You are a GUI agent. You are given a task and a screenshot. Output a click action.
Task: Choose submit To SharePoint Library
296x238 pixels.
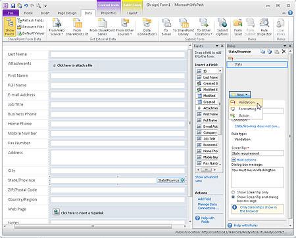184,27
